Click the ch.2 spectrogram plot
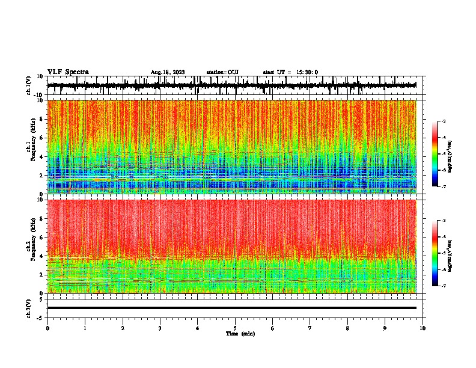476x368 pixels. coord(232,247)
